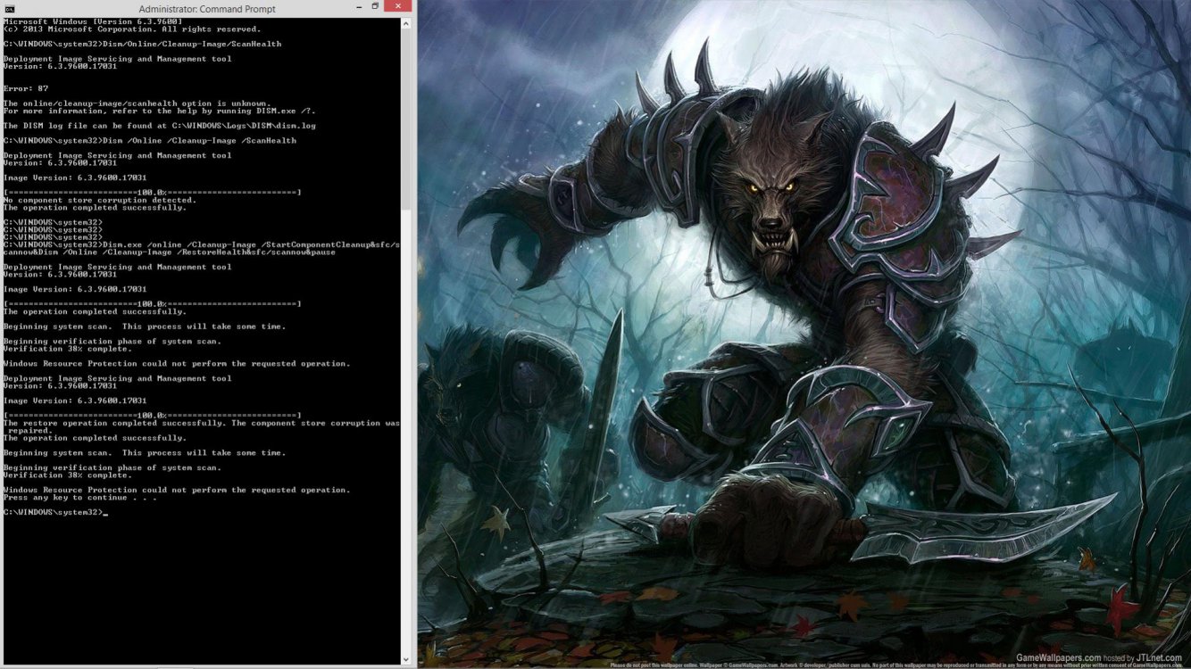Click the "Microsoft Windows [Version 6.3.9600]" line

pyautogui.click(x=94, y=21)
